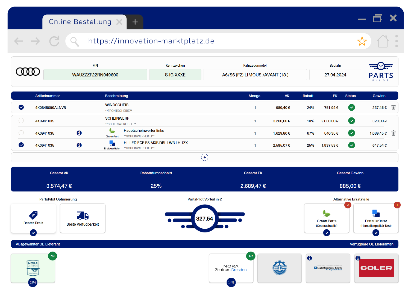The width and height of the screenshot is (411, 295).
Task: Reload the page with refresh icon
Action: tap(54, 41)
